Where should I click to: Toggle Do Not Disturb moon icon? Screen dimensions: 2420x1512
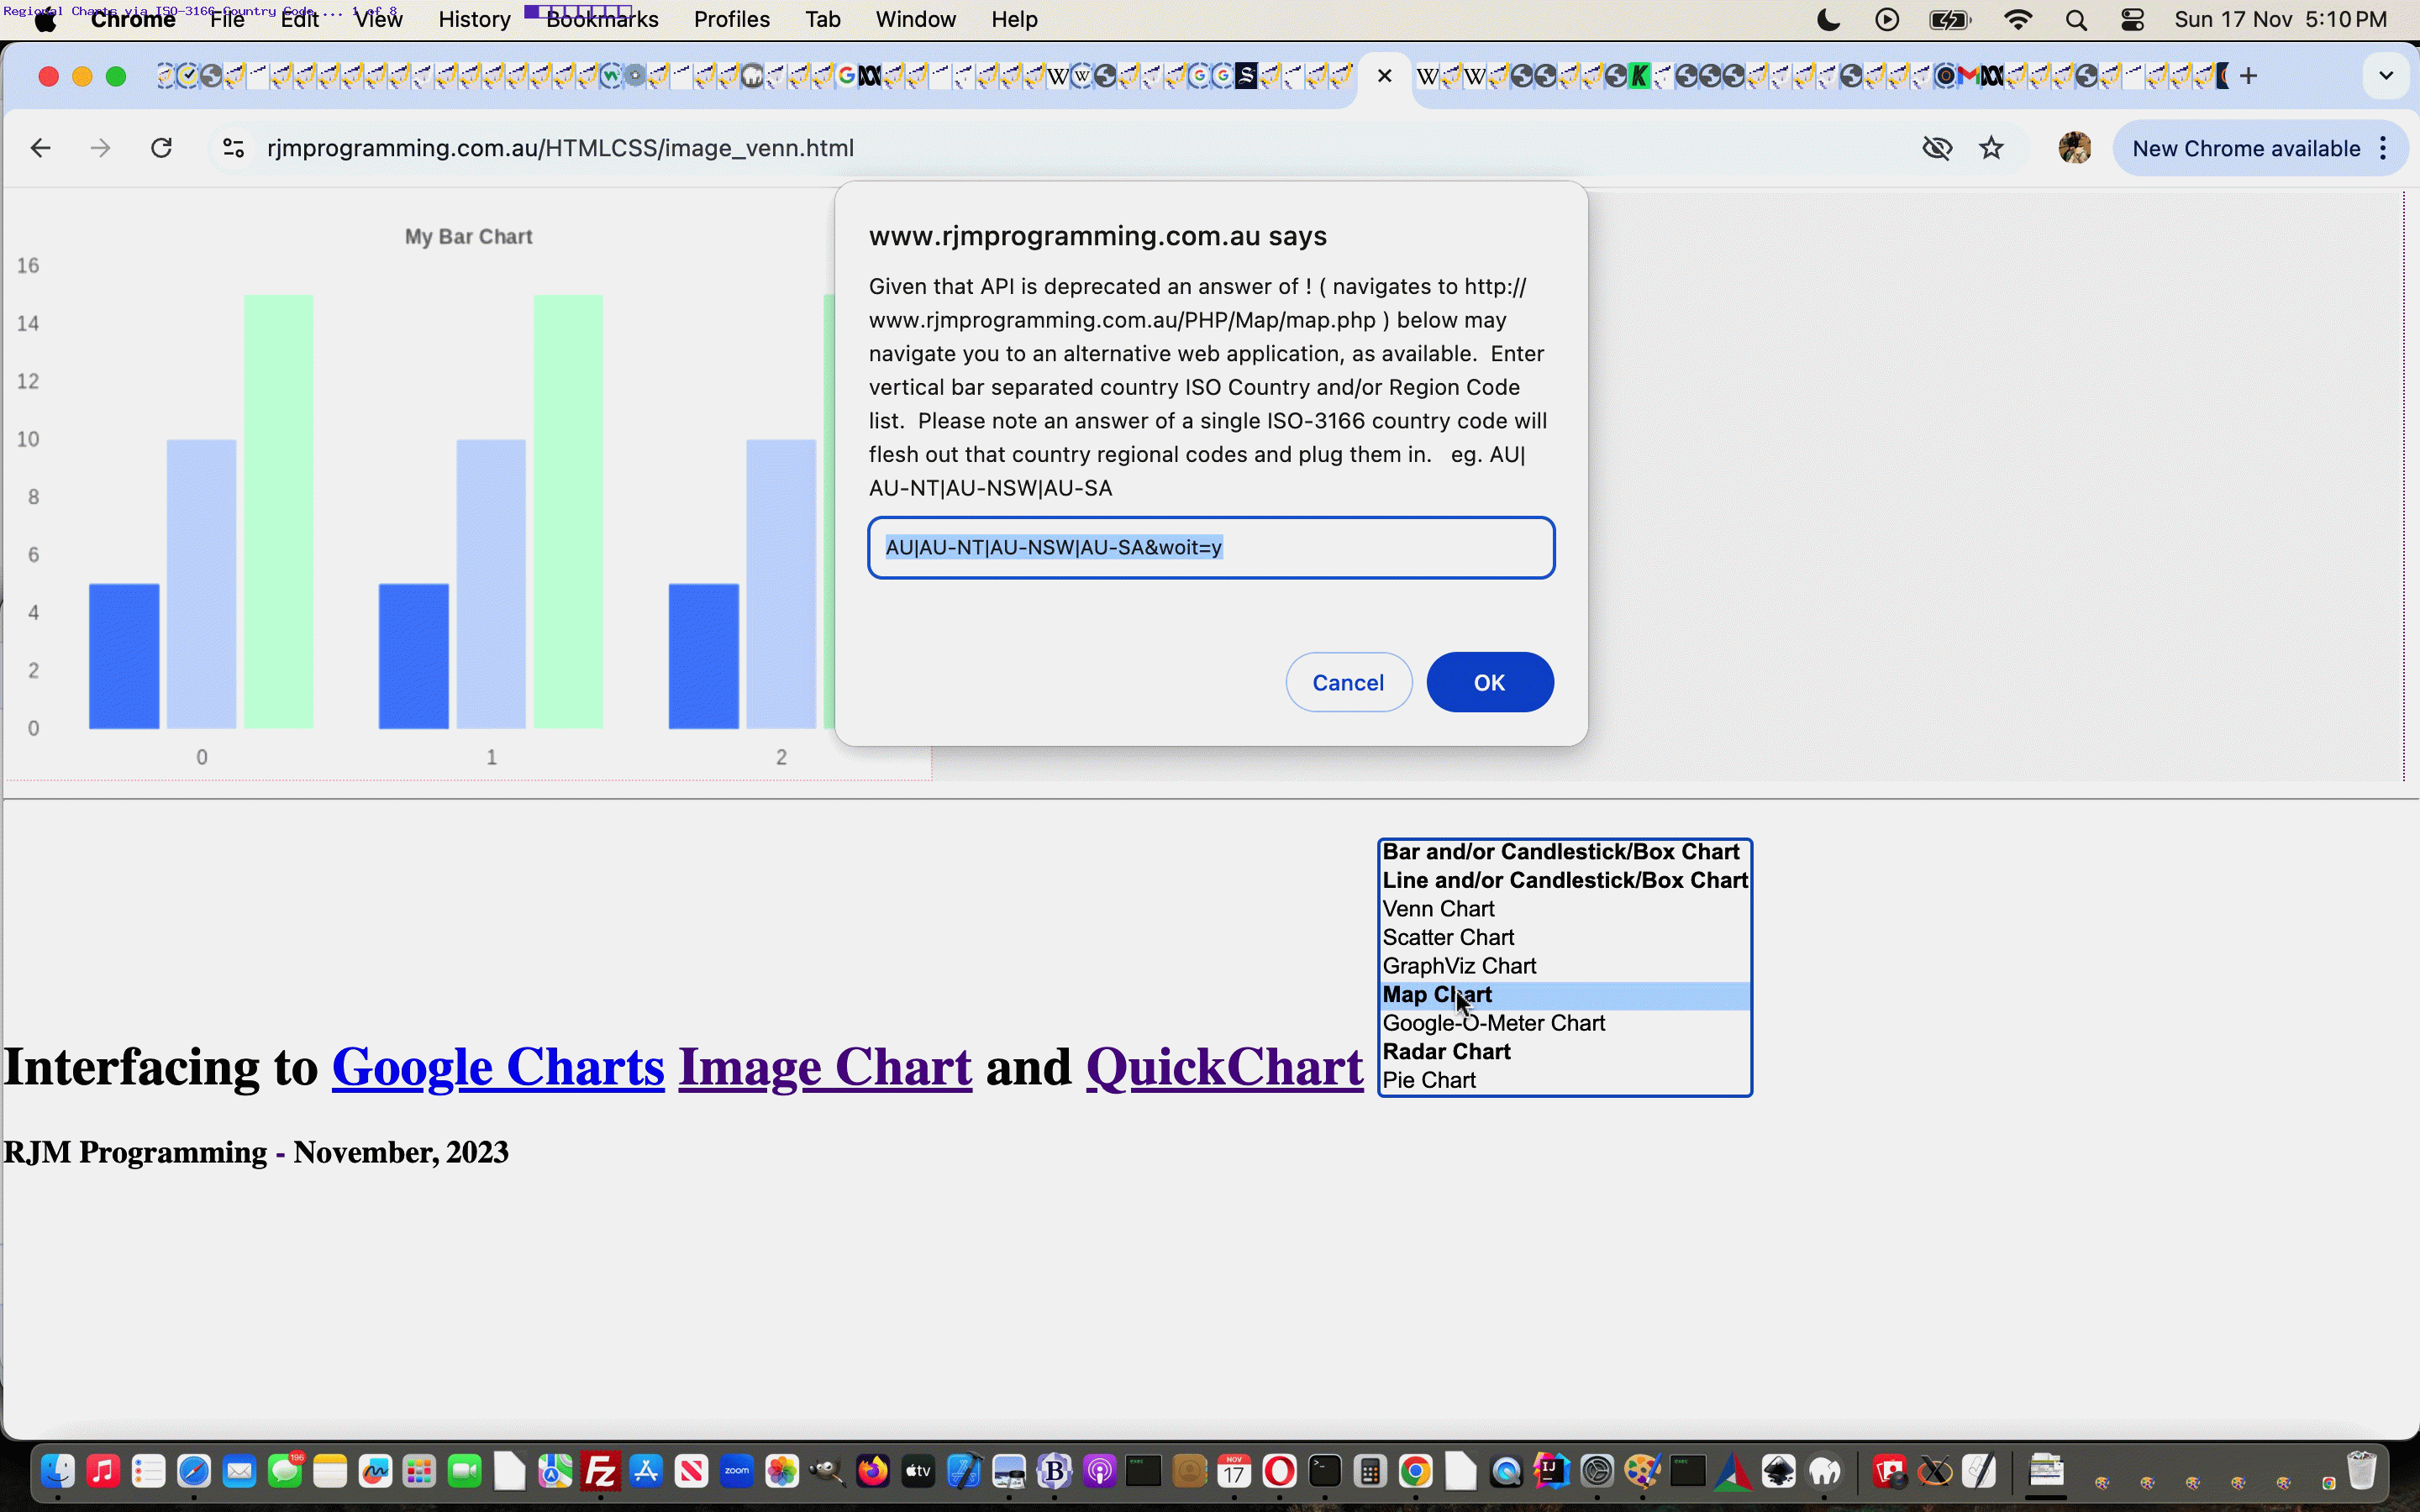(1828, 19)
